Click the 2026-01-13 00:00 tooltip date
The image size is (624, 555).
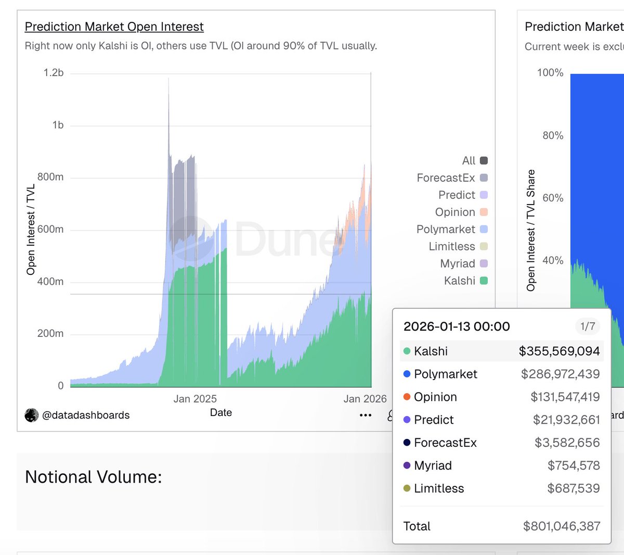tap(457, 326)
